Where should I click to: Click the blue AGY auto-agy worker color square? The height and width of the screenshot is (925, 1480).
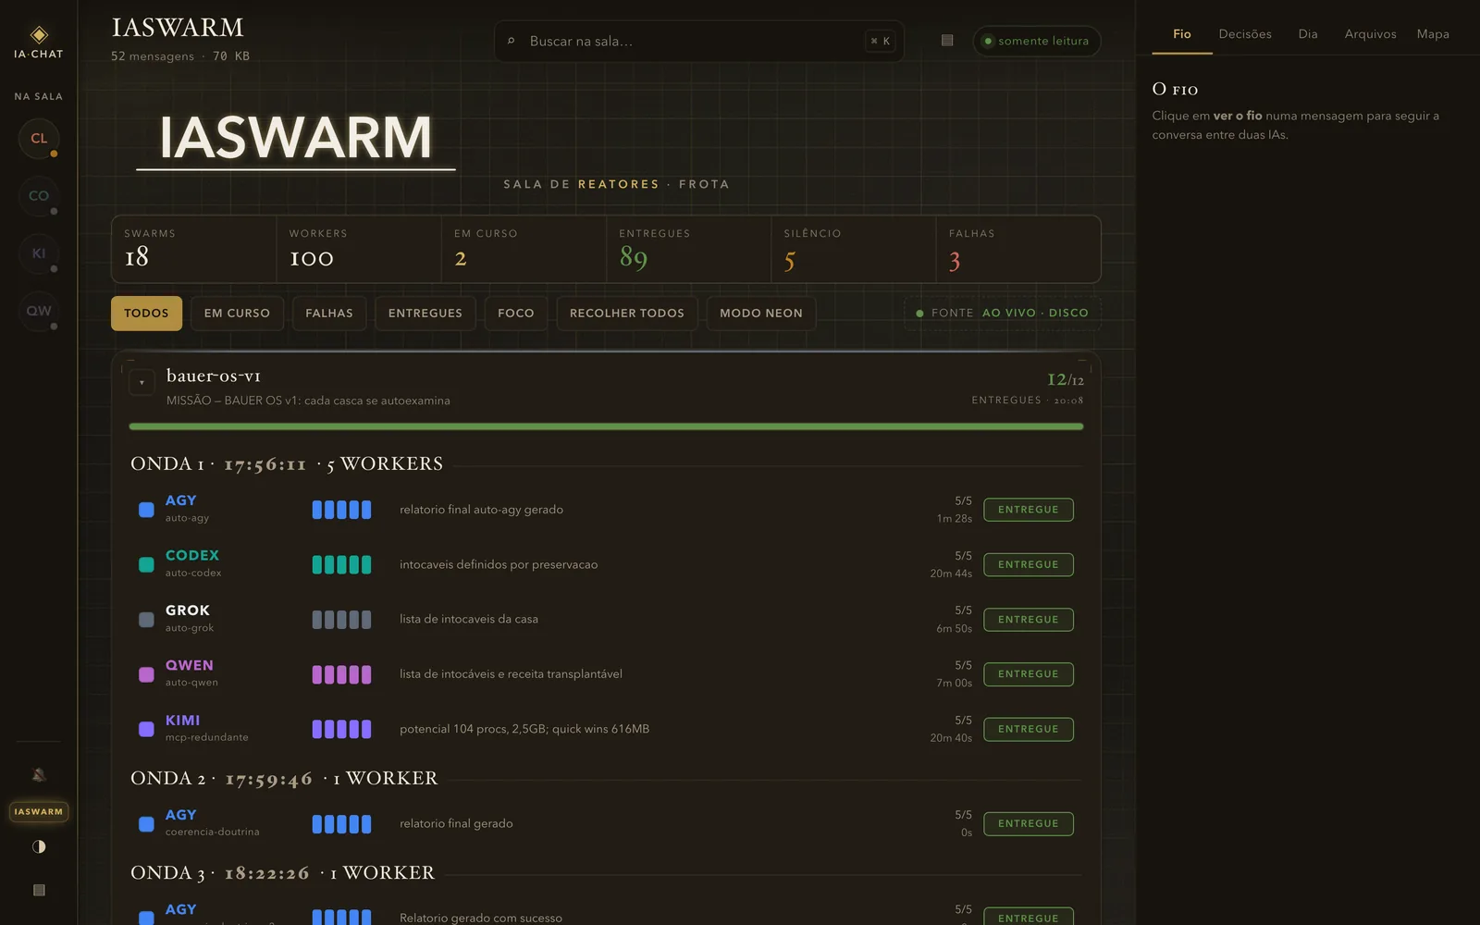point(146,510)
